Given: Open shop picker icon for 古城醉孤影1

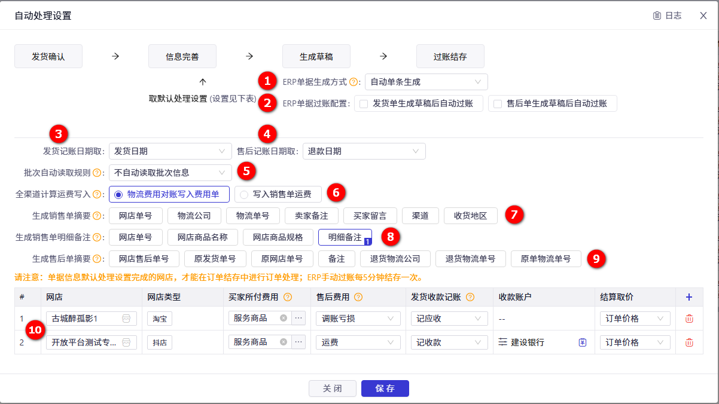Looking at the screenshot, I should point(126,319).
